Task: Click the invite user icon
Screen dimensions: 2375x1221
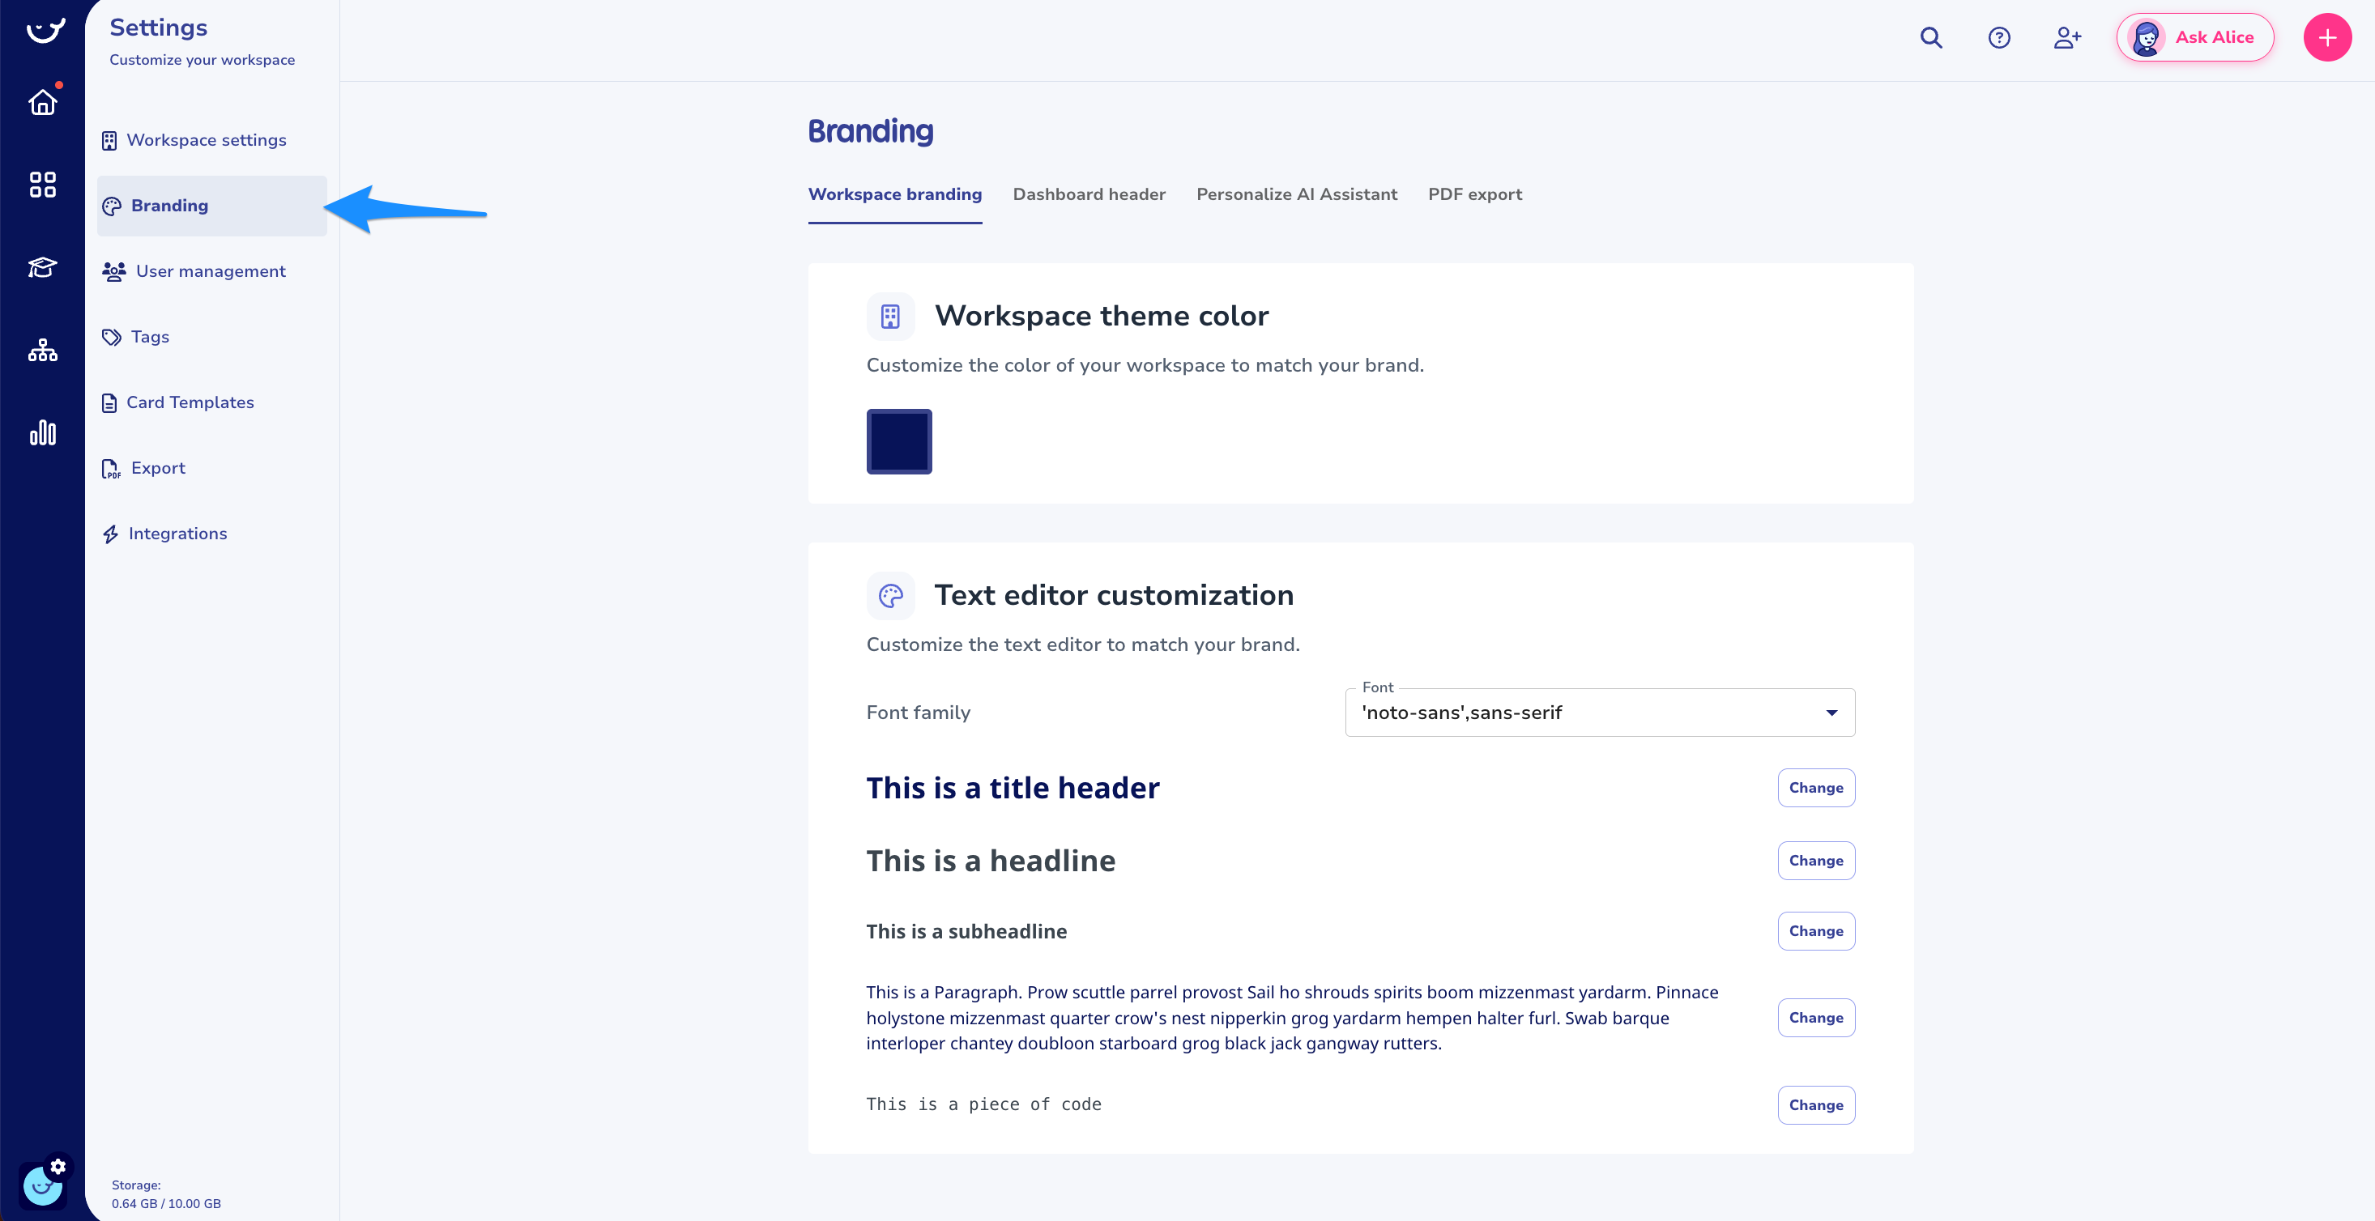Action: point(2067,38)
